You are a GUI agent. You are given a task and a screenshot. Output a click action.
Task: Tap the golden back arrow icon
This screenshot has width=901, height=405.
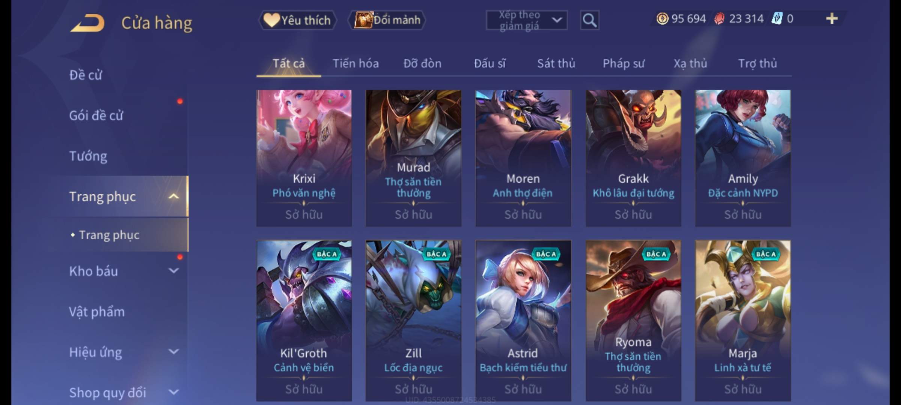pos(87,23)
